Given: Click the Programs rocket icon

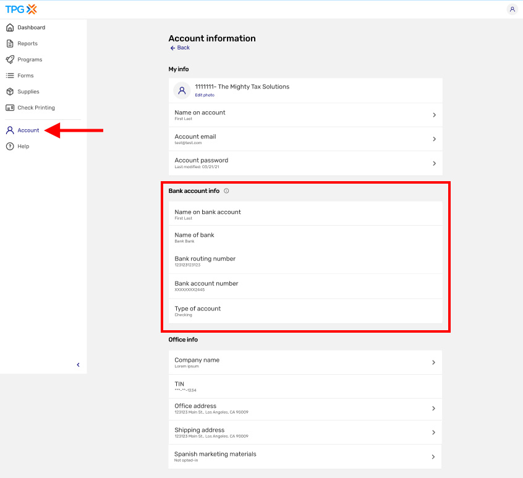Looking at the screenshot, I should click(10, 60).
